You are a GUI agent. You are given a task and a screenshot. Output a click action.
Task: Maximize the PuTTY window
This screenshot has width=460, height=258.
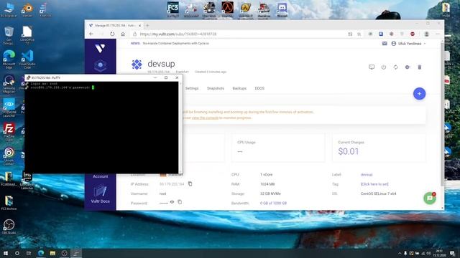166,77
